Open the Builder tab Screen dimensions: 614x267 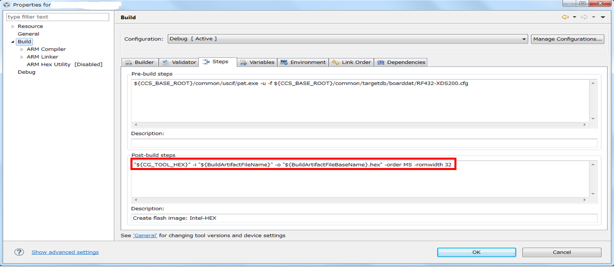140,62
